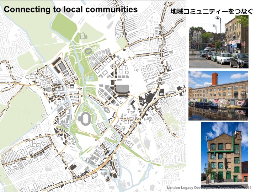Open the brick building photo with green windows
The image size is (256, 192).
224,152
